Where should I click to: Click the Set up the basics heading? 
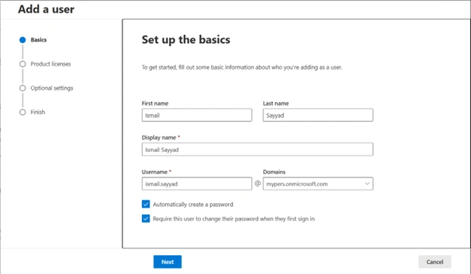(x=186, y=40)
